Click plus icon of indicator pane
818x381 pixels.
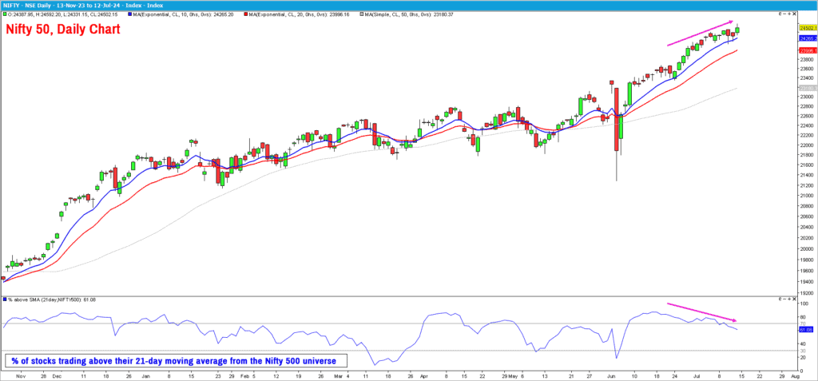[x=789, y=299]
